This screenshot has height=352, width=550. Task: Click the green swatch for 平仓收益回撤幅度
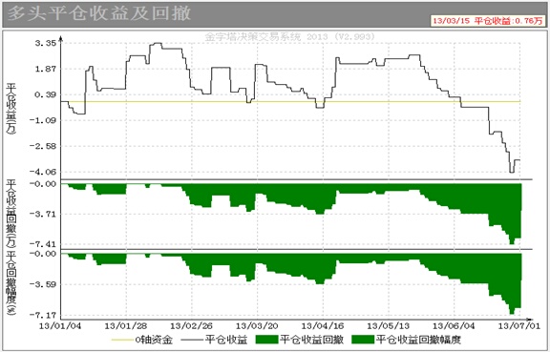364,340
